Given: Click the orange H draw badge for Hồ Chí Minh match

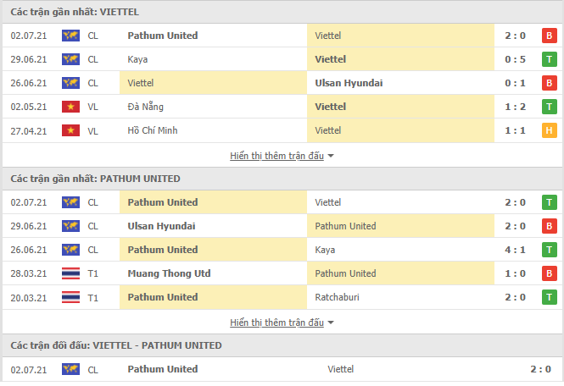Looking at the screenshot, I should tap(549, 130).
